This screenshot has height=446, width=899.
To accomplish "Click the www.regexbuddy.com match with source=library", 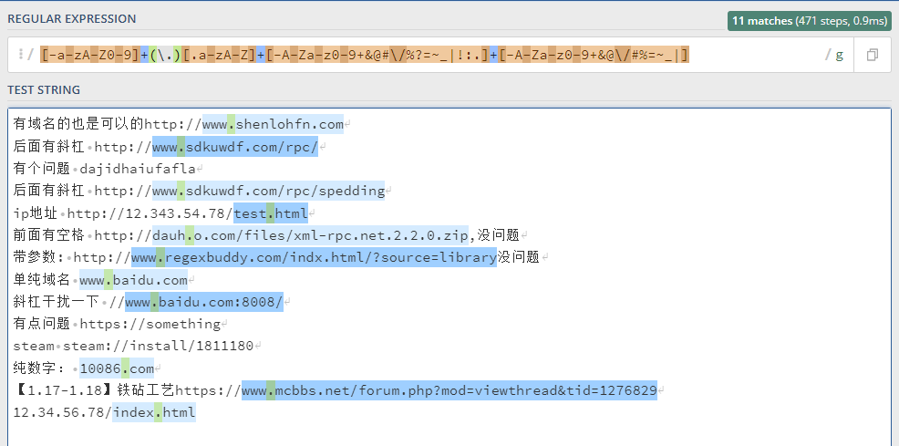I will click(x=314, y=257).
